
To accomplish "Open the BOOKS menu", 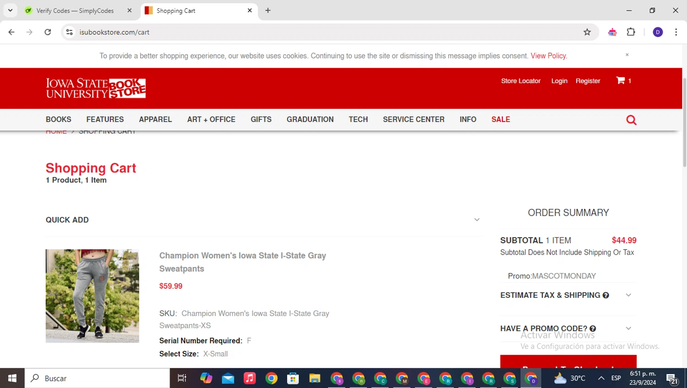I will (x=59, y=119).
